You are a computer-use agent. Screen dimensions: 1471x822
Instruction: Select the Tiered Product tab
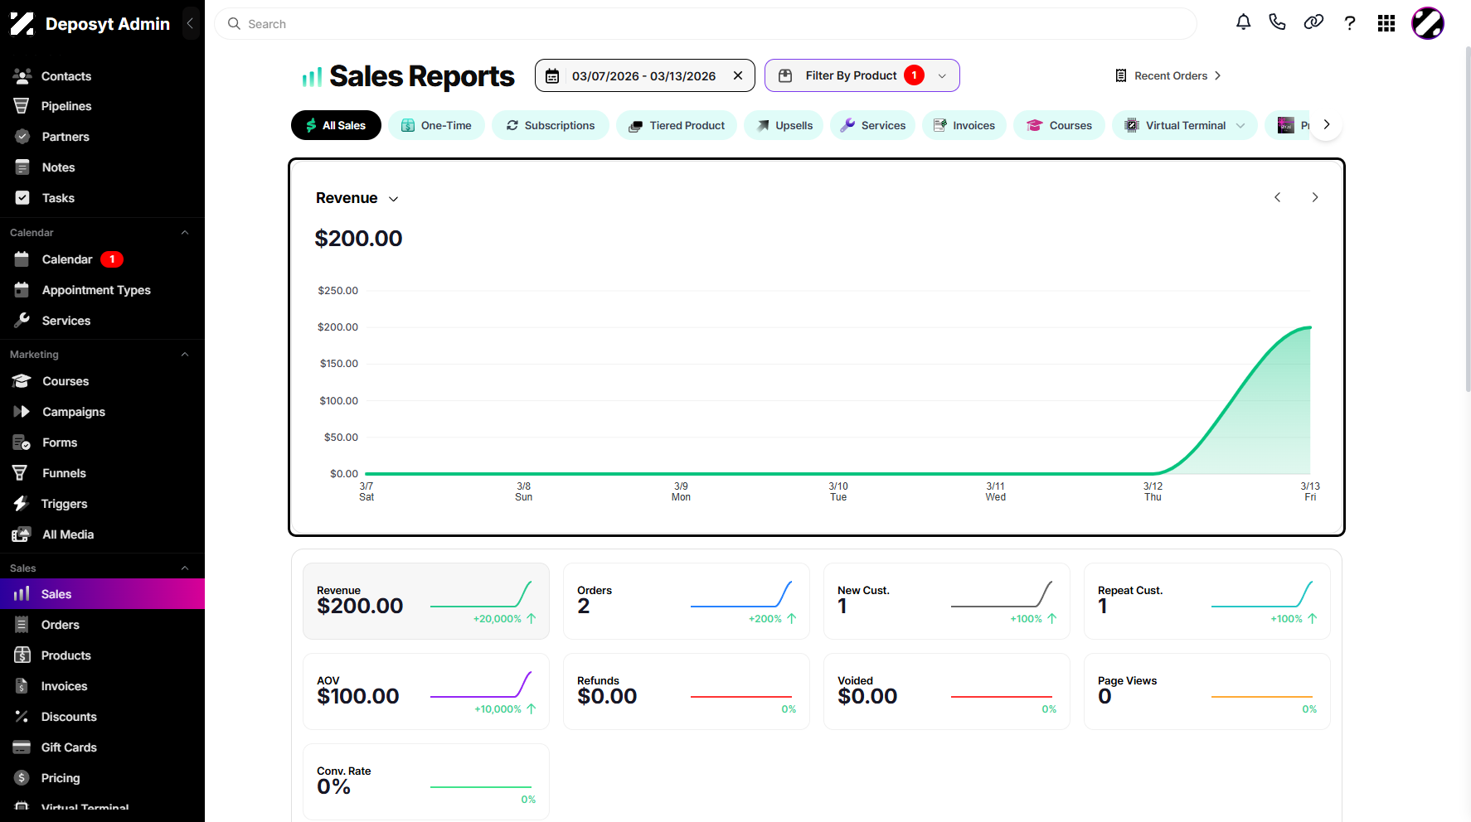[677, 125]
